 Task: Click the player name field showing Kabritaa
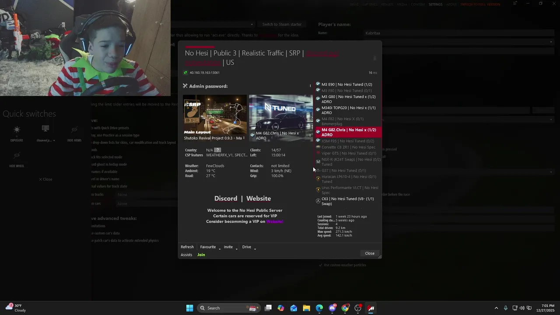coord(458,33)
